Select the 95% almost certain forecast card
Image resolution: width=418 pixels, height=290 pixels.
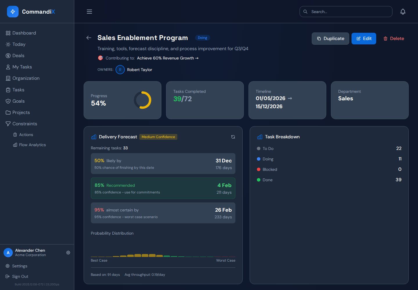pyautogui.click(x=163, y=213)
